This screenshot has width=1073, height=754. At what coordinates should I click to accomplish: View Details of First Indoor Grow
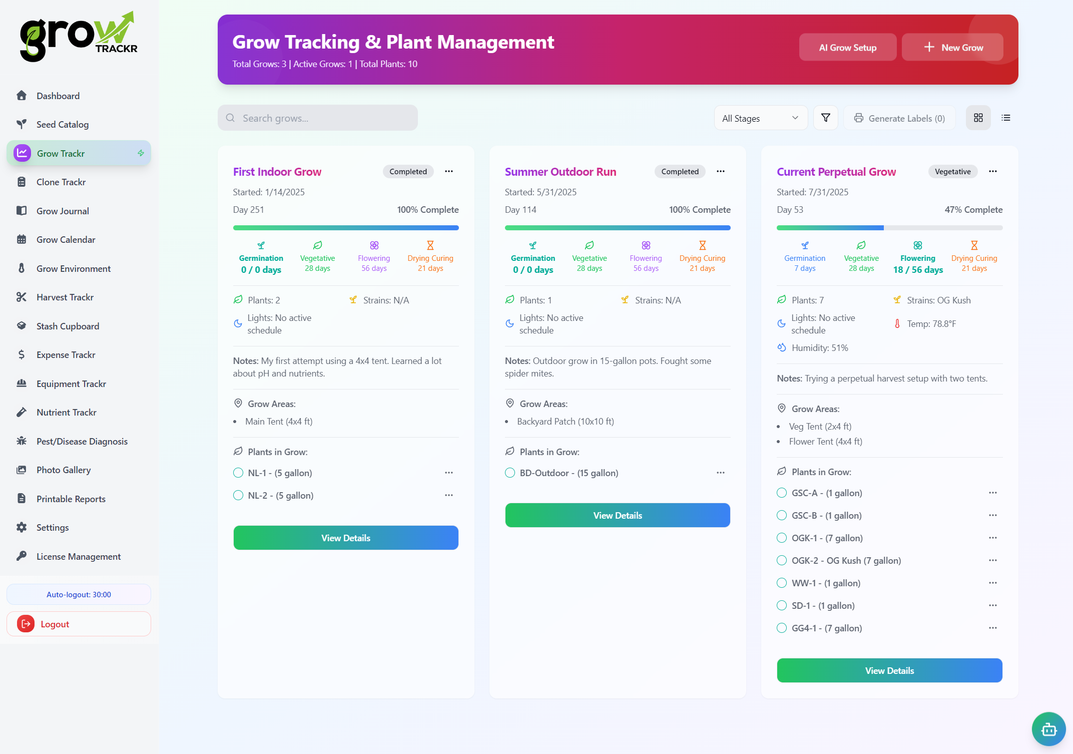[346, 538]
